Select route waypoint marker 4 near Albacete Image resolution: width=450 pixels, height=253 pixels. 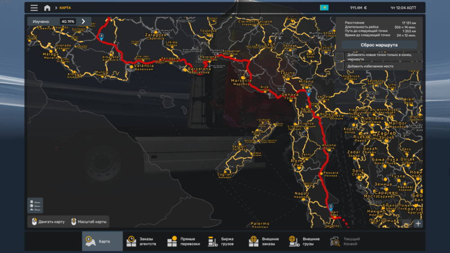101,37
